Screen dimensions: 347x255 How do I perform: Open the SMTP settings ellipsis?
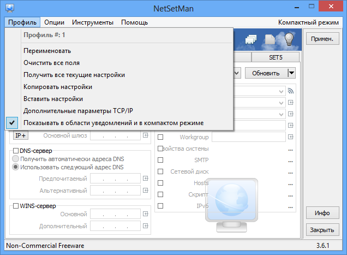[291, 162]
